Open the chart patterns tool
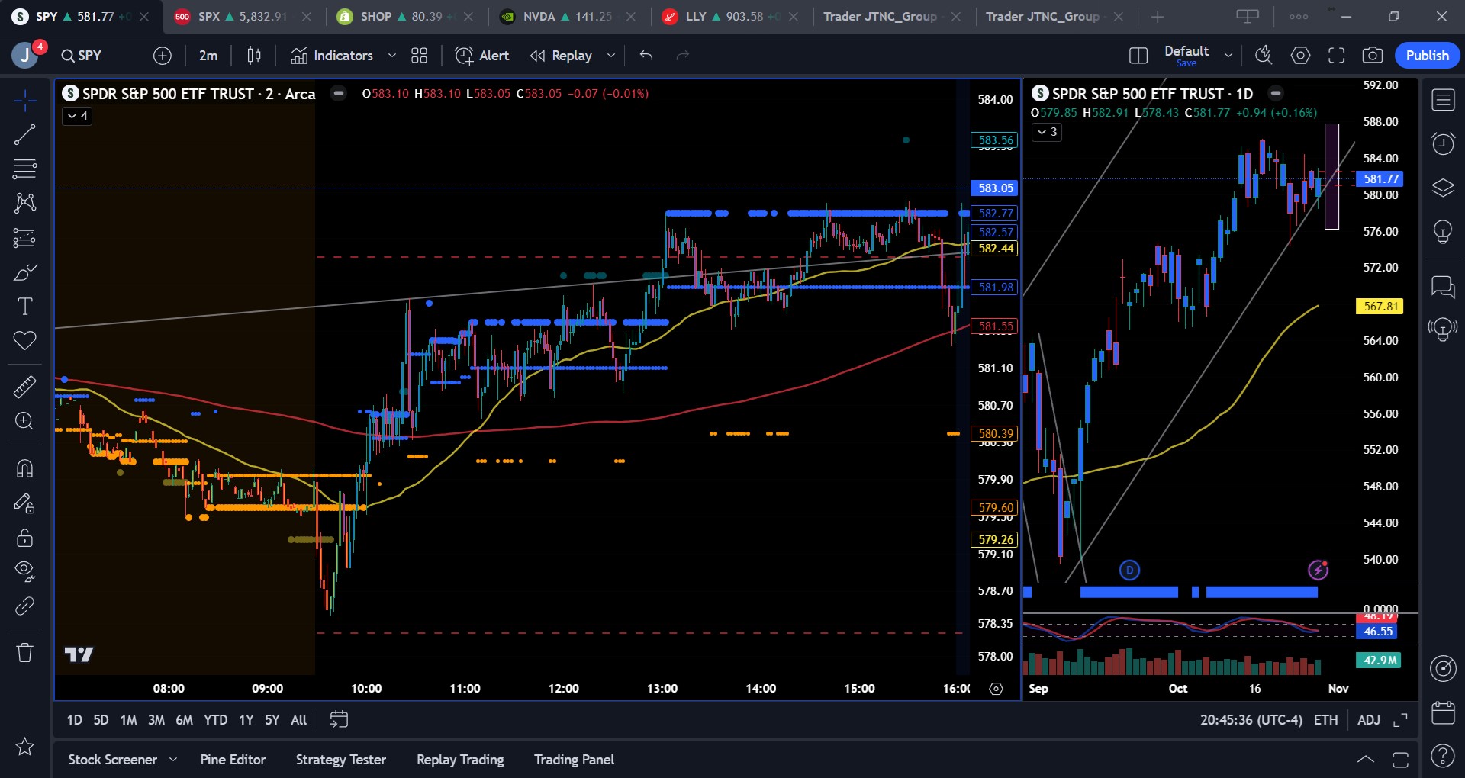 (24, 203)
